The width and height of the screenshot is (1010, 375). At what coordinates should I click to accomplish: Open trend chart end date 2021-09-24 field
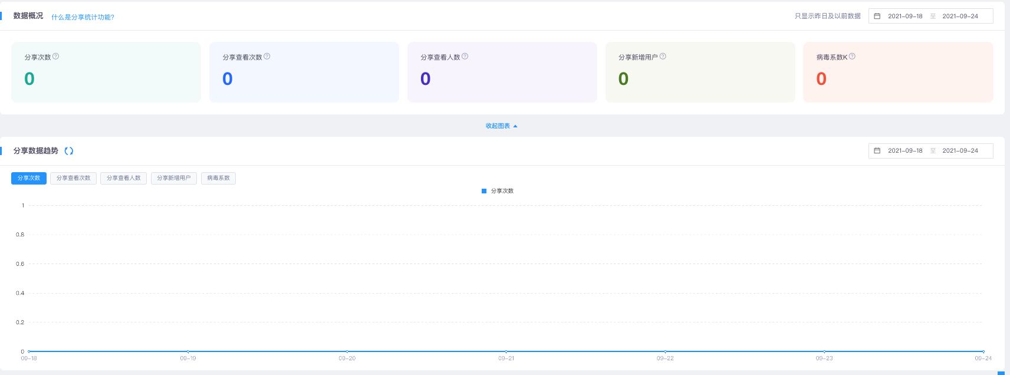(960, 151)
